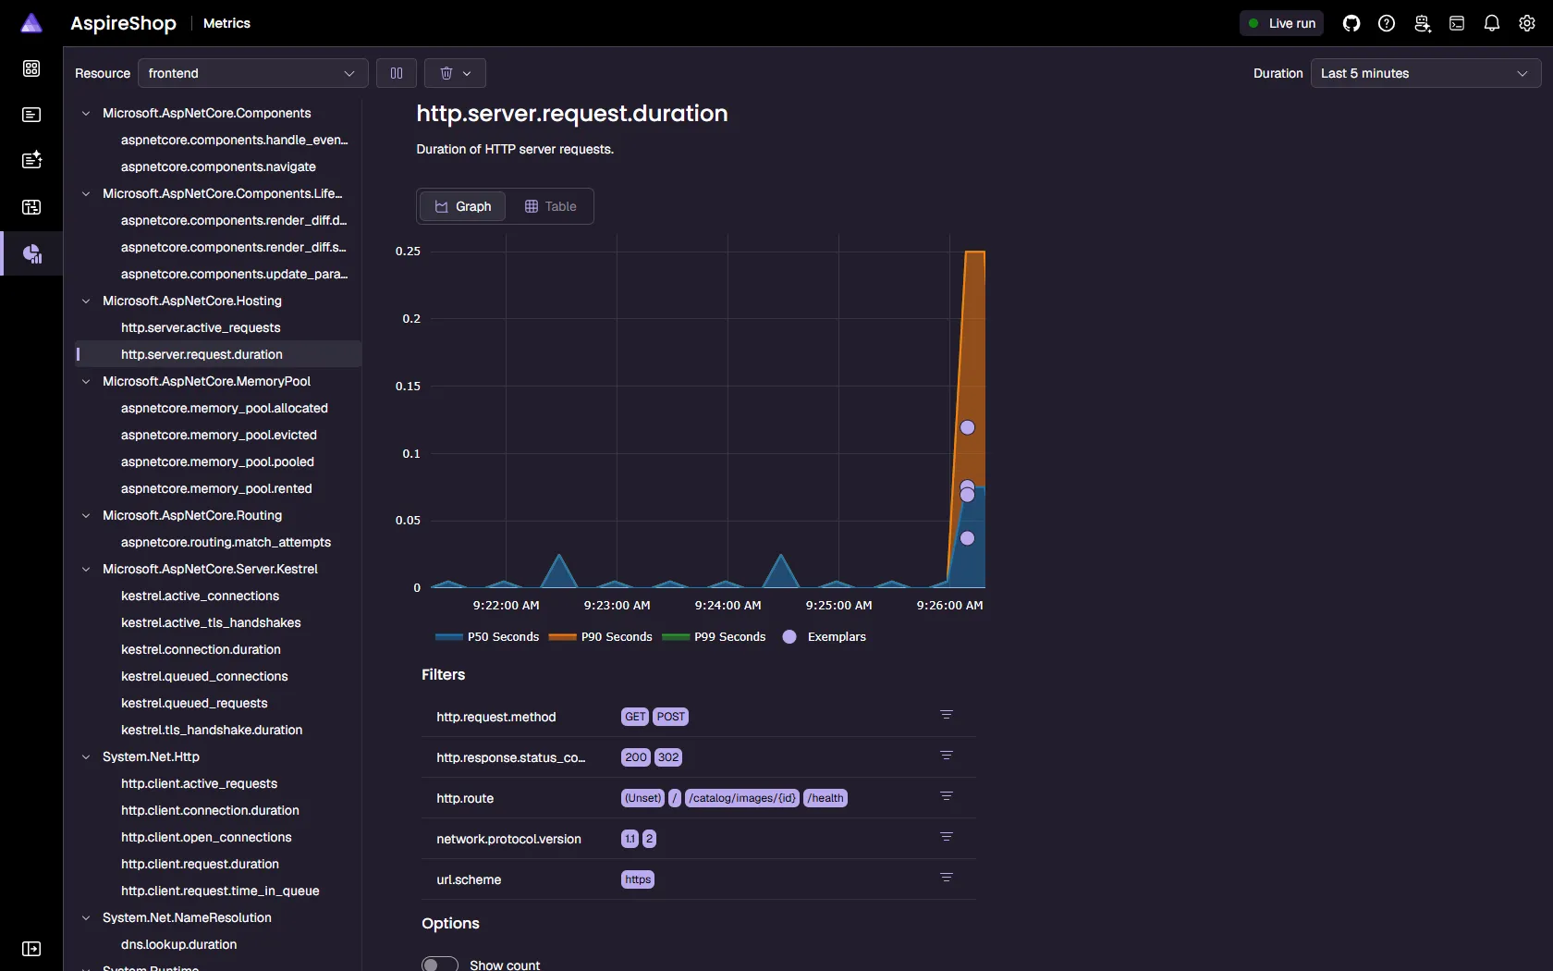Viewport: 1553px width, 971px height.
Task: Open the Duration Last 5 minutes dropdown
Action: (1425, 73)
